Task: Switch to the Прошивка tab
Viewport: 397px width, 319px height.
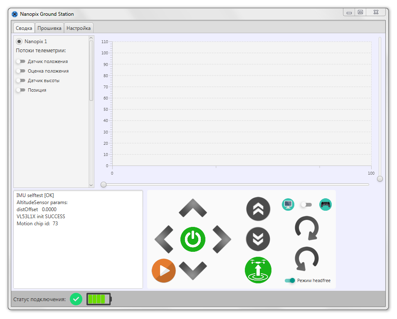Action: pyautogui.click(x=49, y=28)
